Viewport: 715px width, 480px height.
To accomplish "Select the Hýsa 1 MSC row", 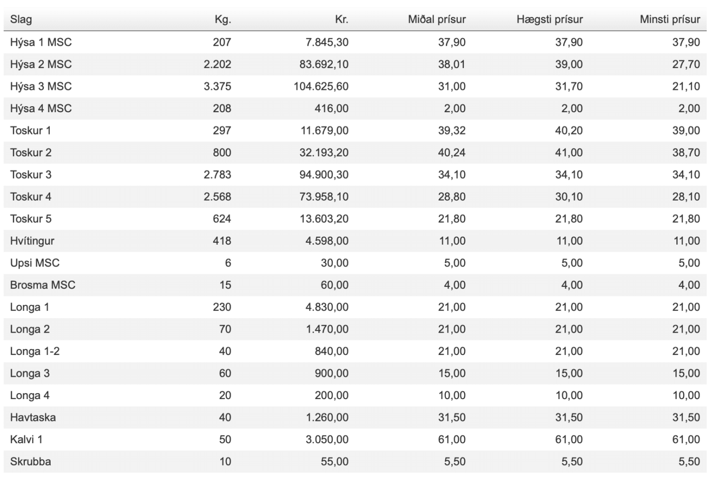I will click(x=355, y=42).
